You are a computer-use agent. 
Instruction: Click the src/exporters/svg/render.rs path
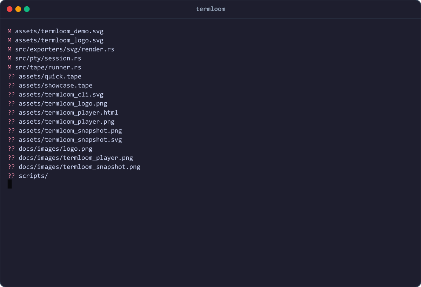pos(65,49)
